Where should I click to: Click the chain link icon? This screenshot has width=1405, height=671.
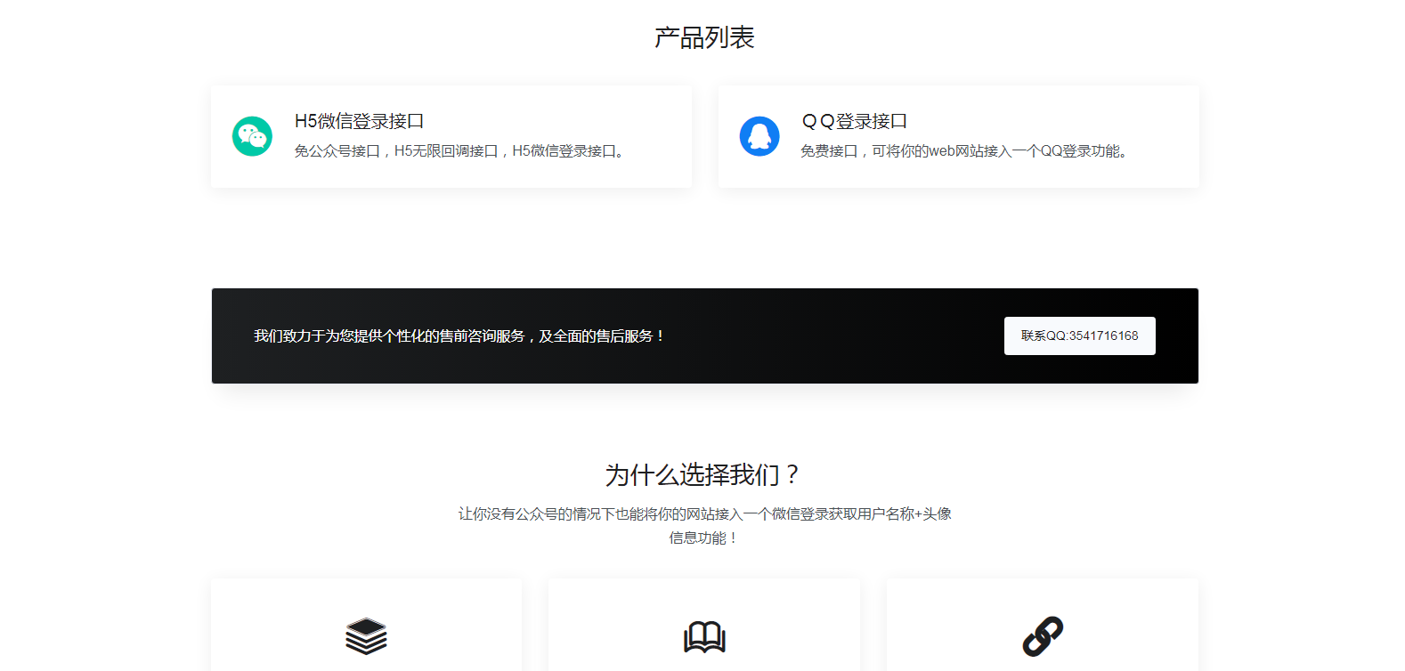(1043, 636)
